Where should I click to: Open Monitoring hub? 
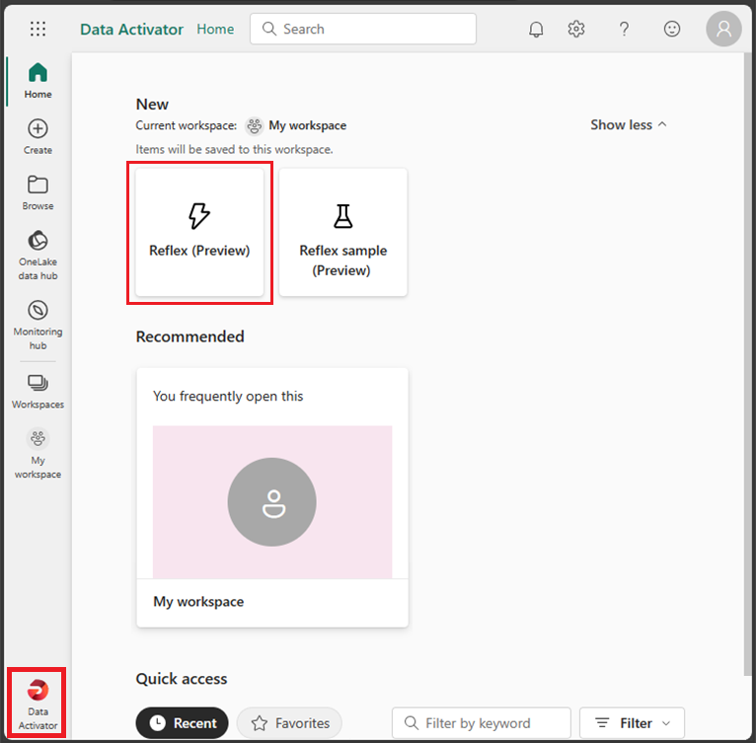38,325
